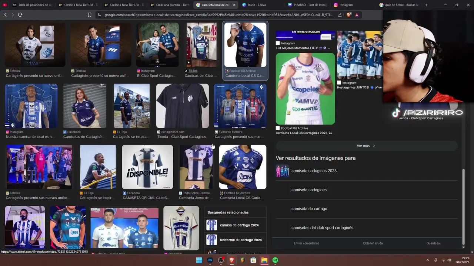Open Photoshop from the taskbar
The image size is (474, 266).
pyautogui.click(x=210, y=260)
